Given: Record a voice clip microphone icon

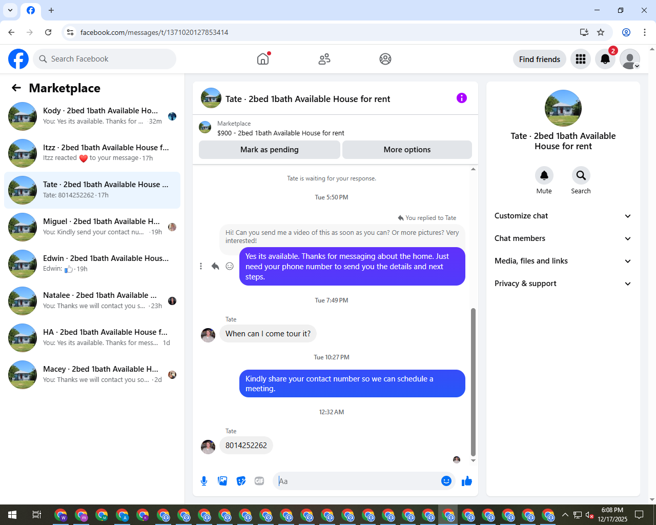Looking at the screenshot, I should click(204, 481).
